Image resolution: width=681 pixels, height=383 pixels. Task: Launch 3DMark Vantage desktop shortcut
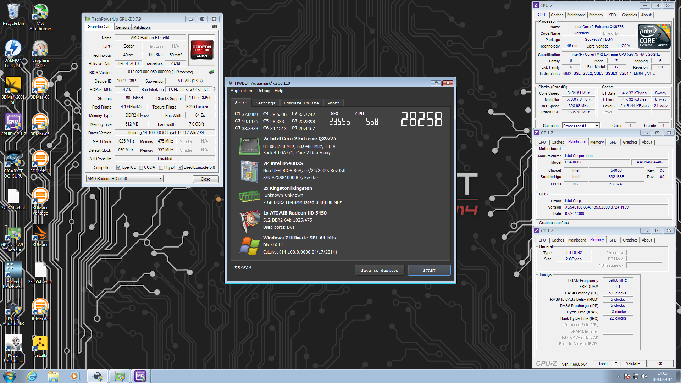[40, 201]
